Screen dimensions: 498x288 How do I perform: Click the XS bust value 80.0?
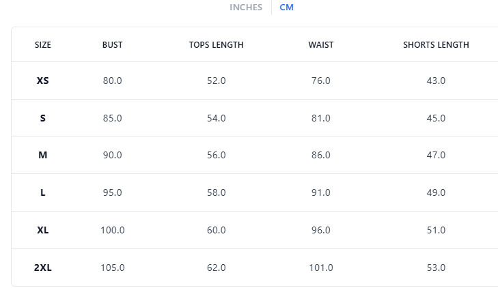pos(113,81)
